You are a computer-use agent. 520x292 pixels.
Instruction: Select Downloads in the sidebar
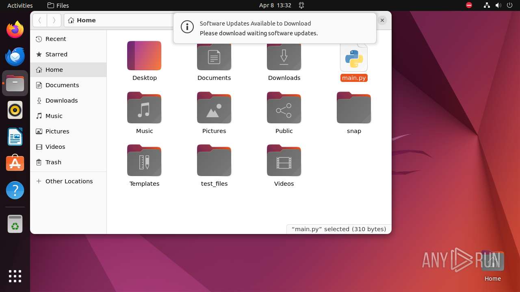(x=68, y=101)
